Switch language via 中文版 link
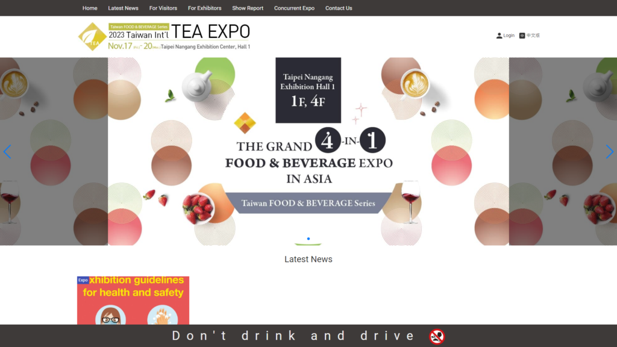This screenshot has width=617, height=347. pyautogui.click(x=533, y=36)
